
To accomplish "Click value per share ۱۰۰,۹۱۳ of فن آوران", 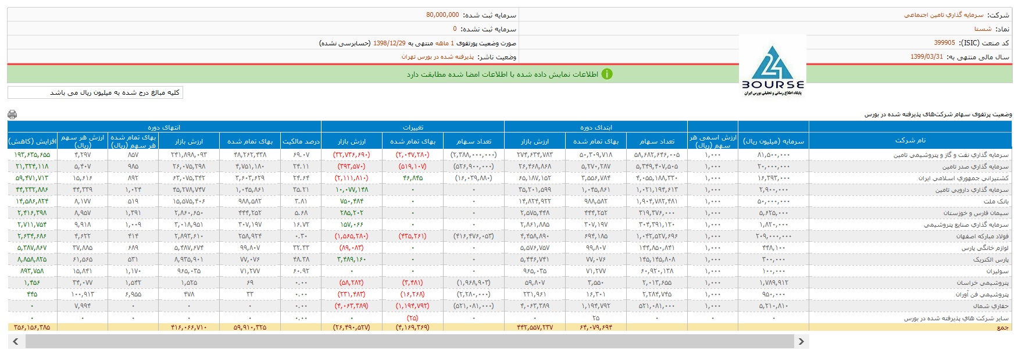I will click(83, 295).
